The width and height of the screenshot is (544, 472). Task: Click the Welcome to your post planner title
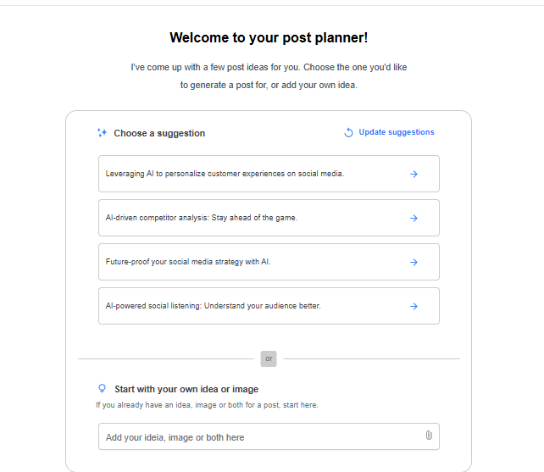point(269,37)
